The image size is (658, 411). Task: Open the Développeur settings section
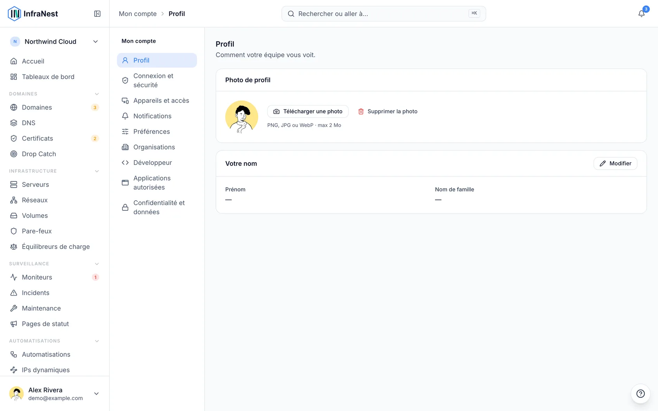pyautogui.click(x=157, y=162)
